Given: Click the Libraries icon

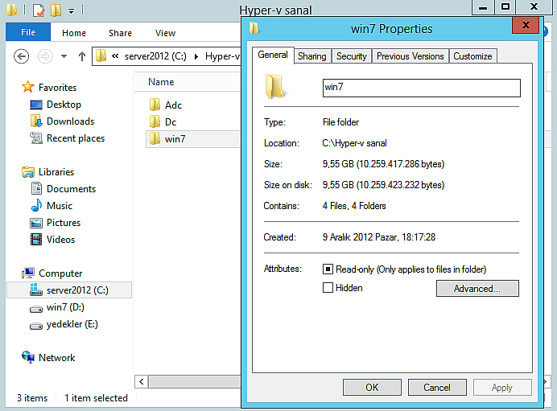Looking at the screenshot, I should (27, 172).
